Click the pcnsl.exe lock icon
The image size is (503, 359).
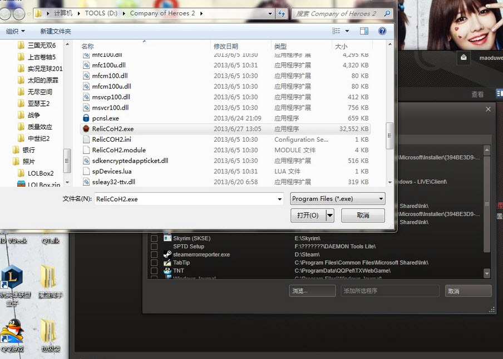click(86, 118)
